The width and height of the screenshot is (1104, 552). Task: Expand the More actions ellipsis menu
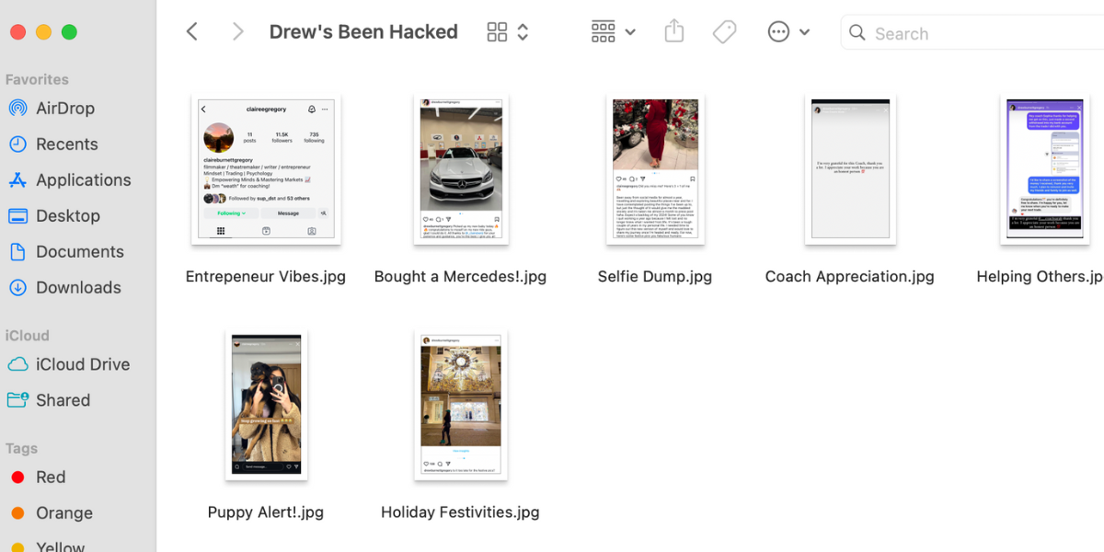[x=788, y=32]
